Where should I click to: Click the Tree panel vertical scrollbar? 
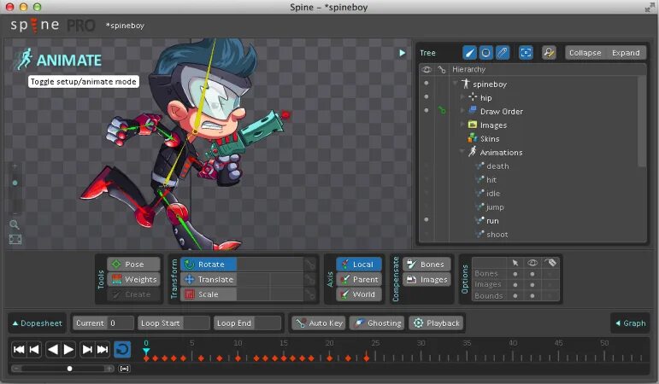click(642, 121)
